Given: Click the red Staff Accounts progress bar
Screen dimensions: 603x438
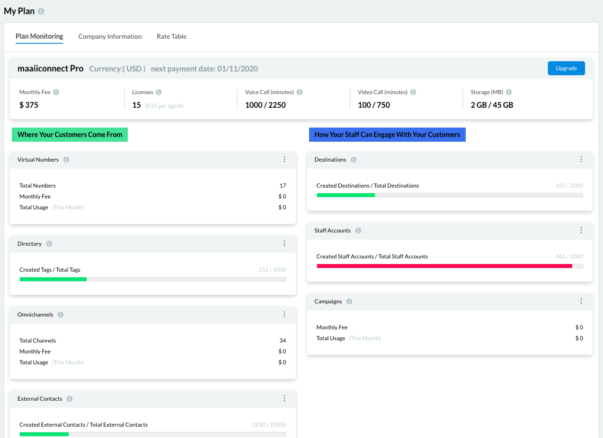Looking at the screenshot, I should coord(450,266).
